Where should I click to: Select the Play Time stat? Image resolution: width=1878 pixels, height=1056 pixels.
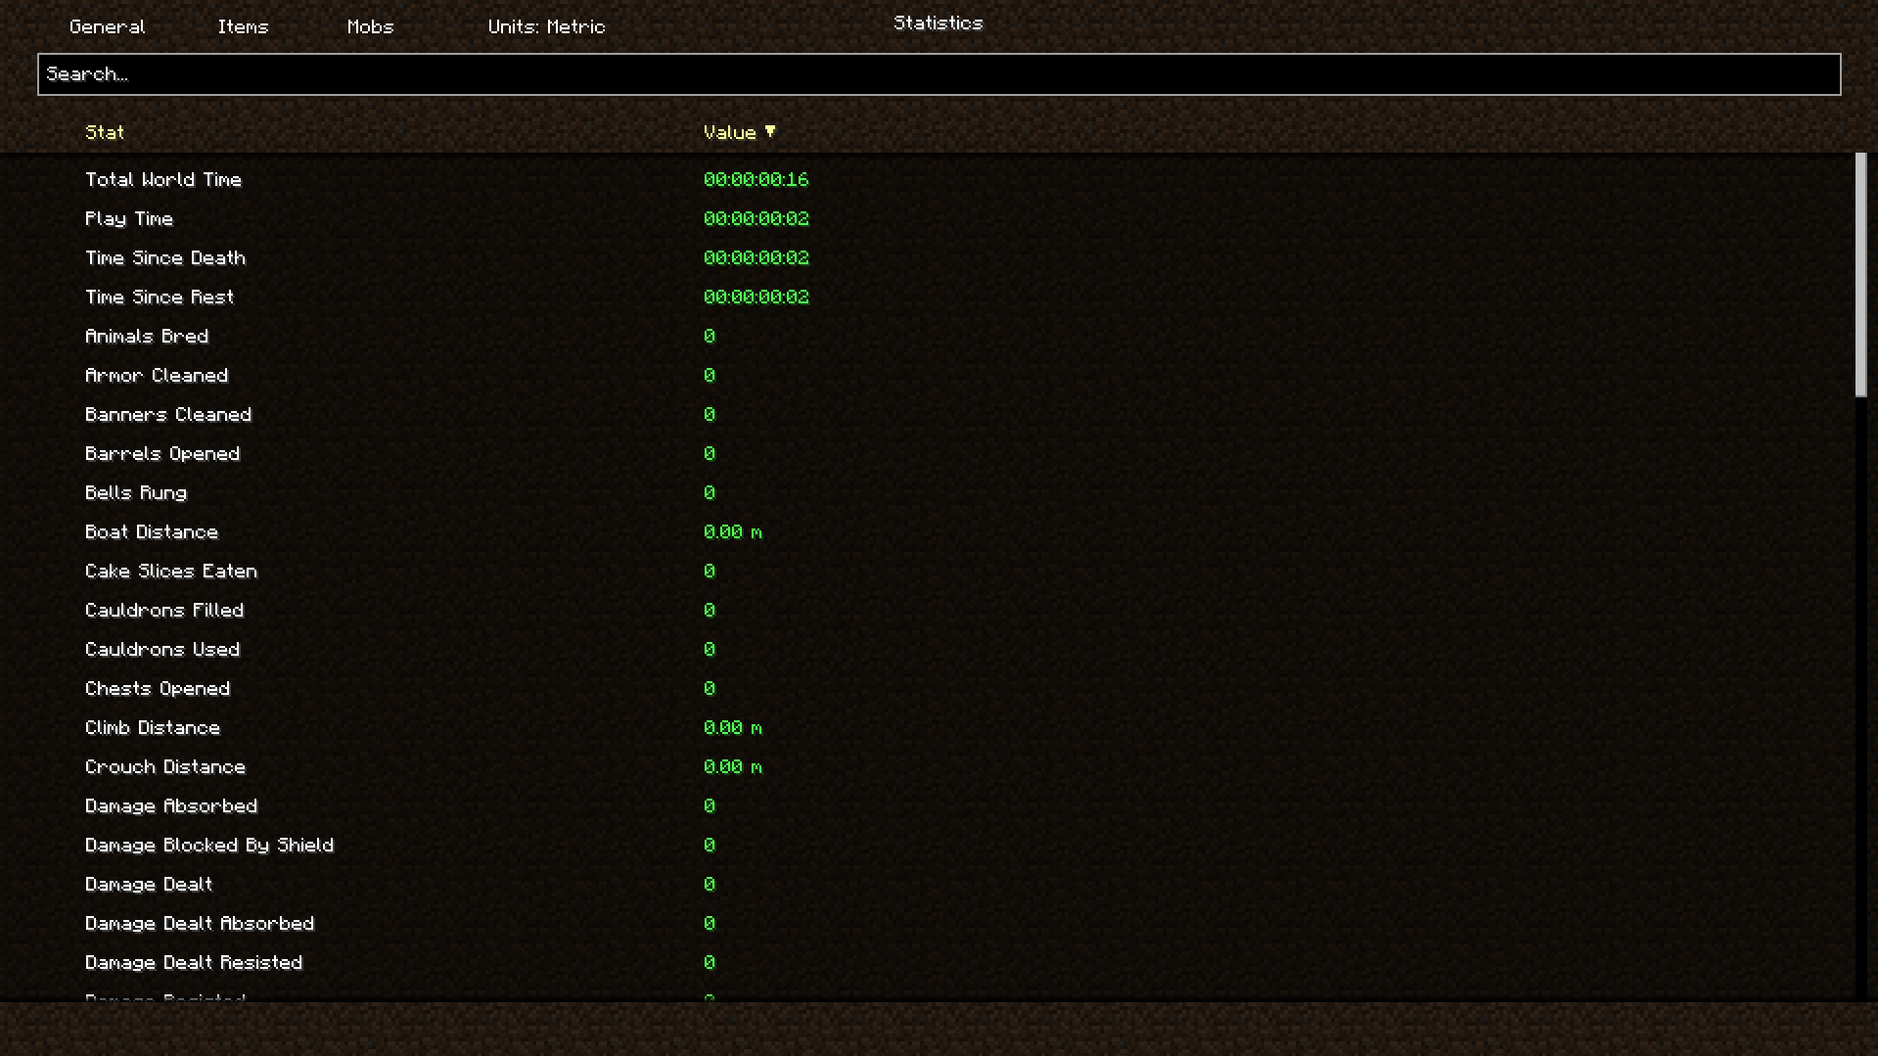click(x=128, y=218)
